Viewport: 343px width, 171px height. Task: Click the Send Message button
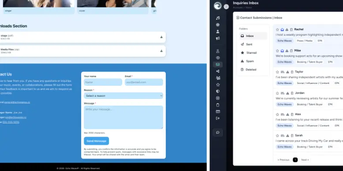(x=97, y=141)
